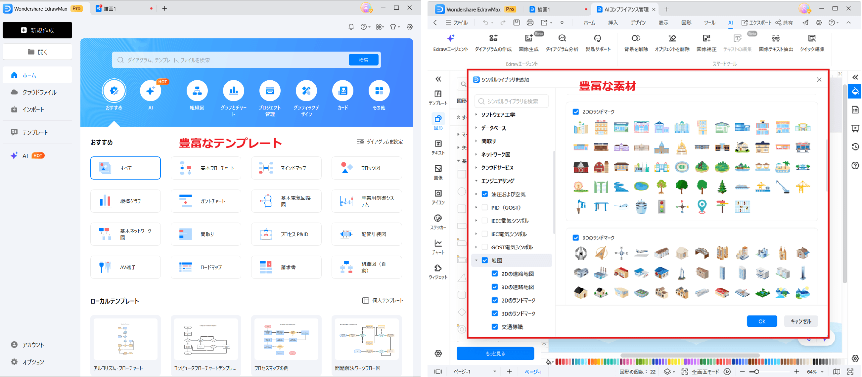Open 画像テキスト抽出 OCR tool
Viewport: 862px width, 377px height.
click(x=776, y=43)
